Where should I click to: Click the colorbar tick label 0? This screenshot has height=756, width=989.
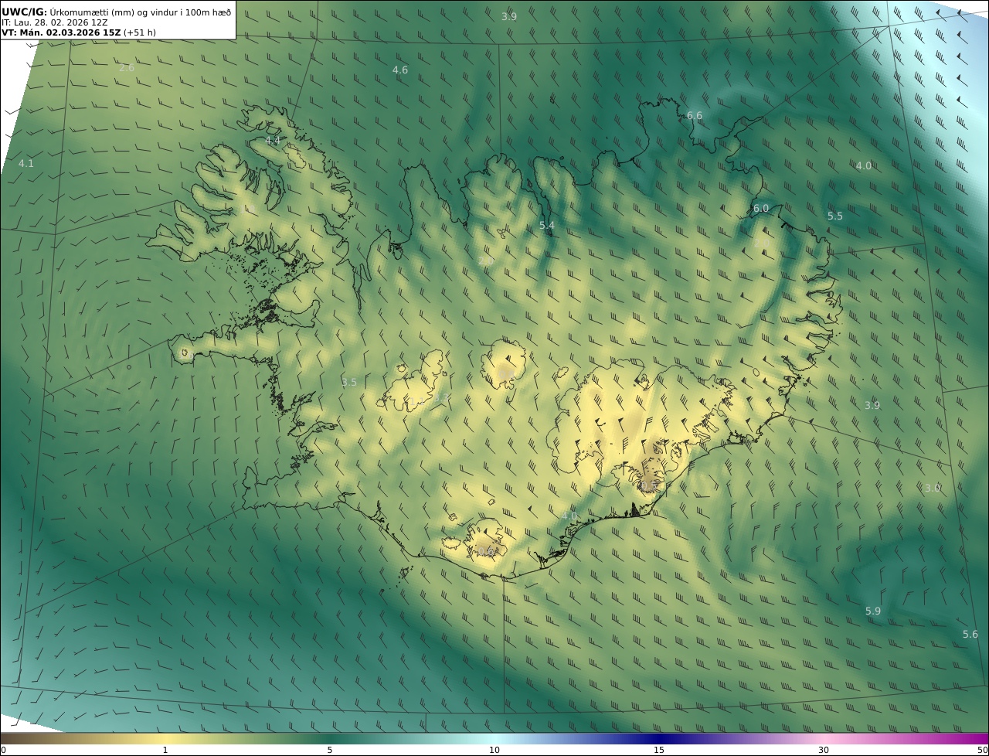[x=3, y=750]
